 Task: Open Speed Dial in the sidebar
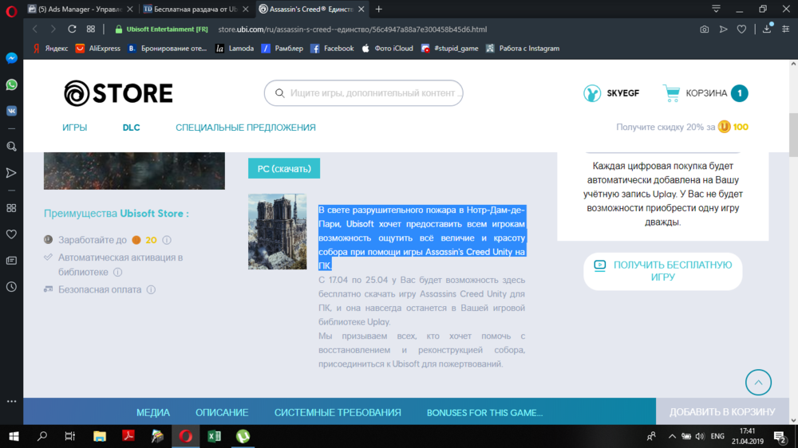(11, 208)
